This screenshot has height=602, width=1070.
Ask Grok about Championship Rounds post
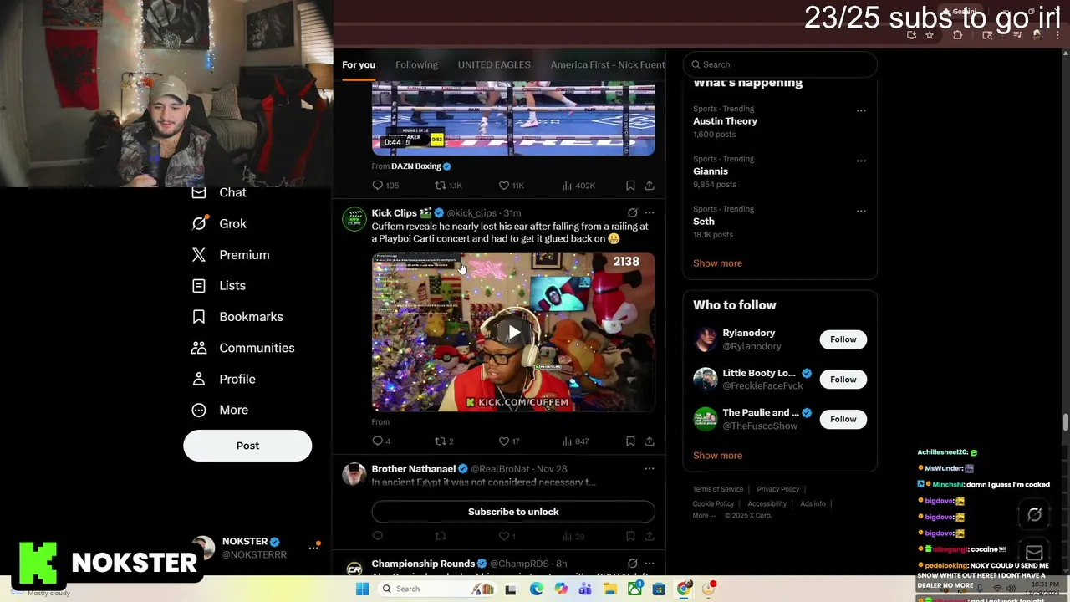coord(632,564)
